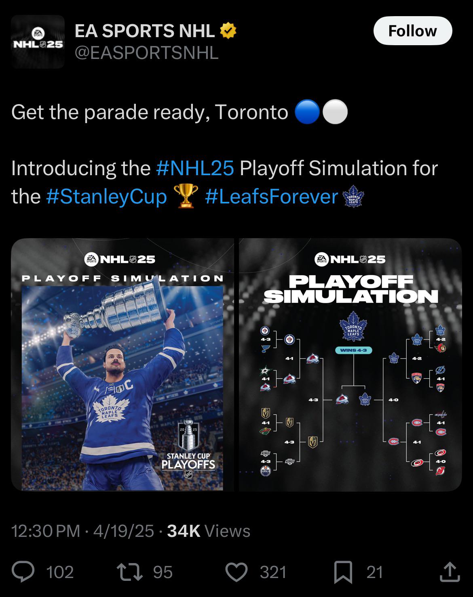
Task: Open the #LeafsForever hashtag
Action: point(271,197)
